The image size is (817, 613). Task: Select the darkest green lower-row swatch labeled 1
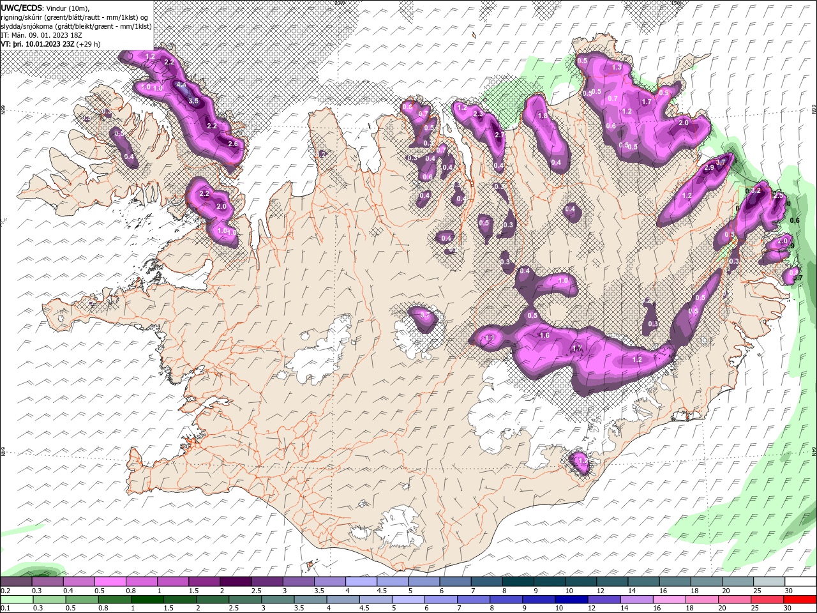click(147, 600)
